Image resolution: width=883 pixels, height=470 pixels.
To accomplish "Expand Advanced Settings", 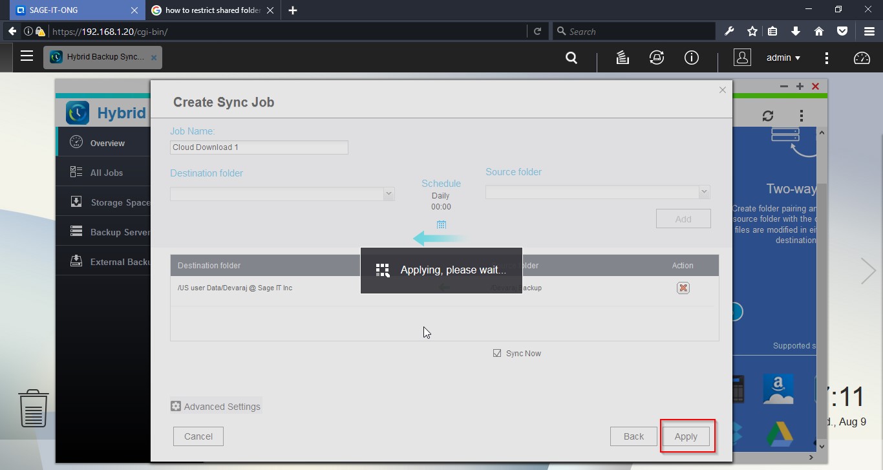I will click(216, 407).
